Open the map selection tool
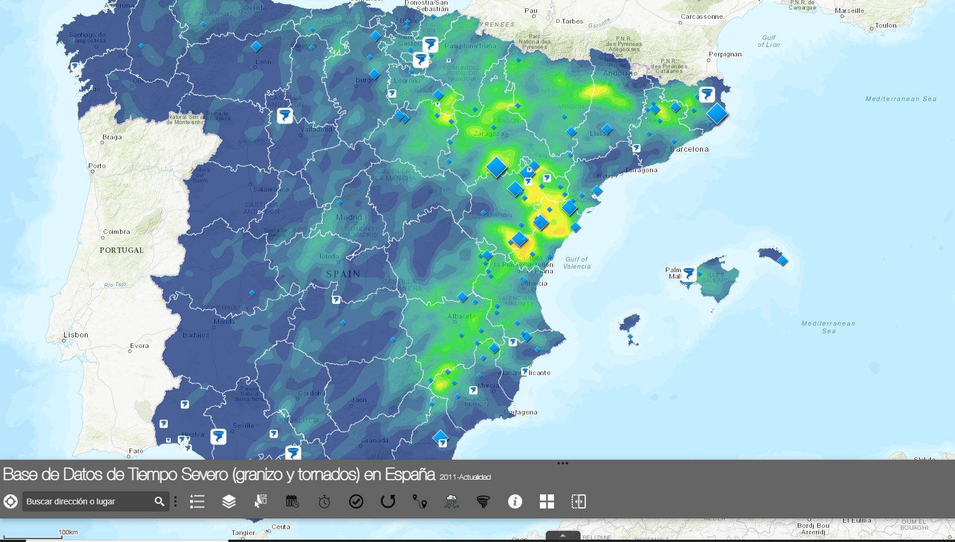This screenshot has height=542, width=955. [261, 501]
